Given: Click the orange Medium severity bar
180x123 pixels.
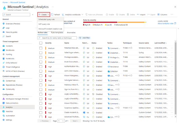Looking at the screenshot, I should (x=131, y=22).
